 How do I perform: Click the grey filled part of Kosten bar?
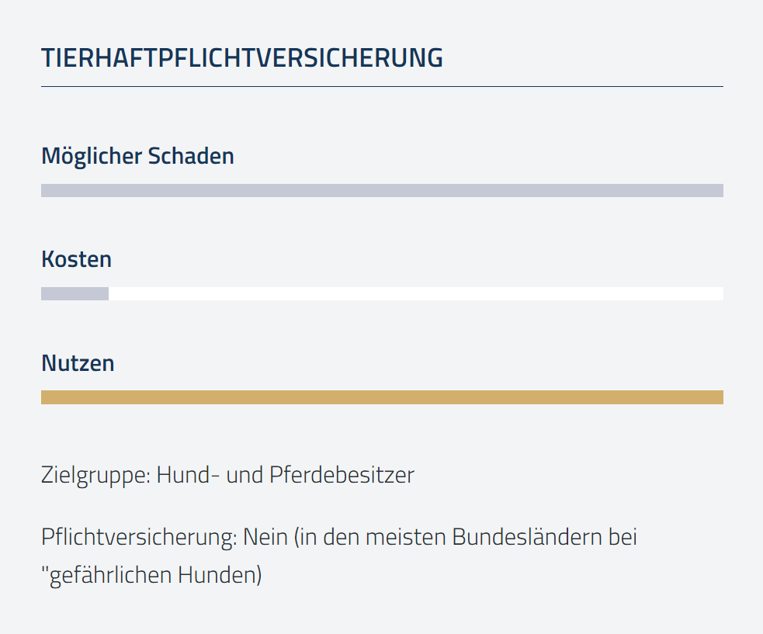(75, 293)
